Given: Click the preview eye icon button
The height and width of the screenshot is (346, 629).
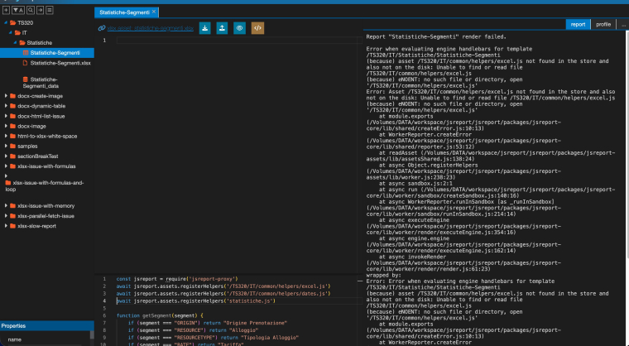Looking at the screenshot, I should pyautogui.click(x=239, y=28).
